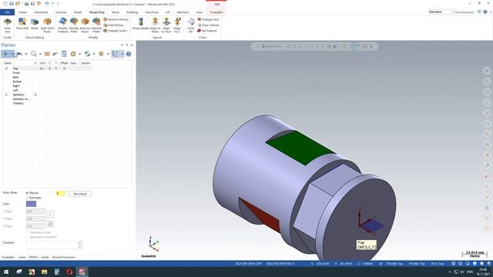Open the Transform ribbon tab

[x=152, y=12]
